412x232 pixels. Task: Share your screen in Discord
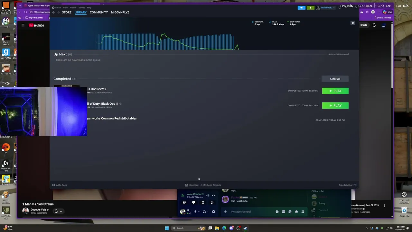coord(193,203)
